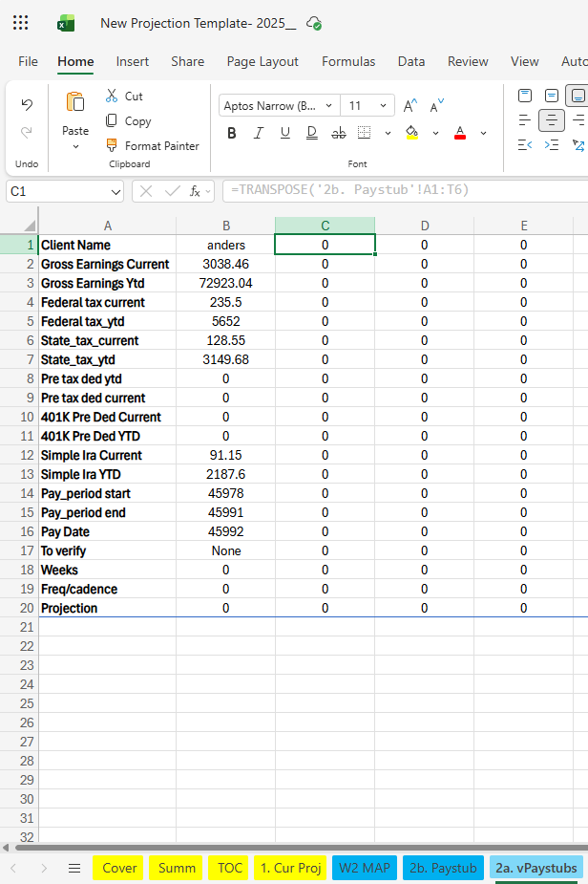This screenshot has width=588, height=884.
Task: Check the cloud saved status icon
Action: [x=314, y=23]
